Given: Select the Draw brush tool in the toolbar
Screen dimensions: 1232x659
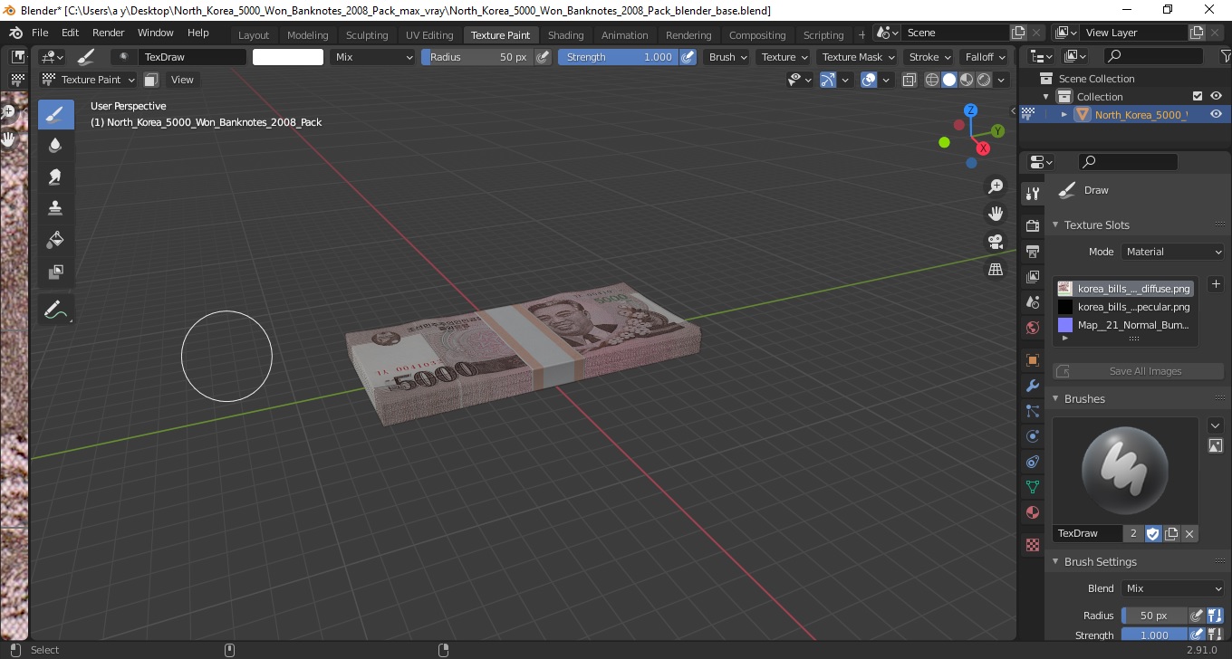Looking at the screenshot, I should point(55,115).
